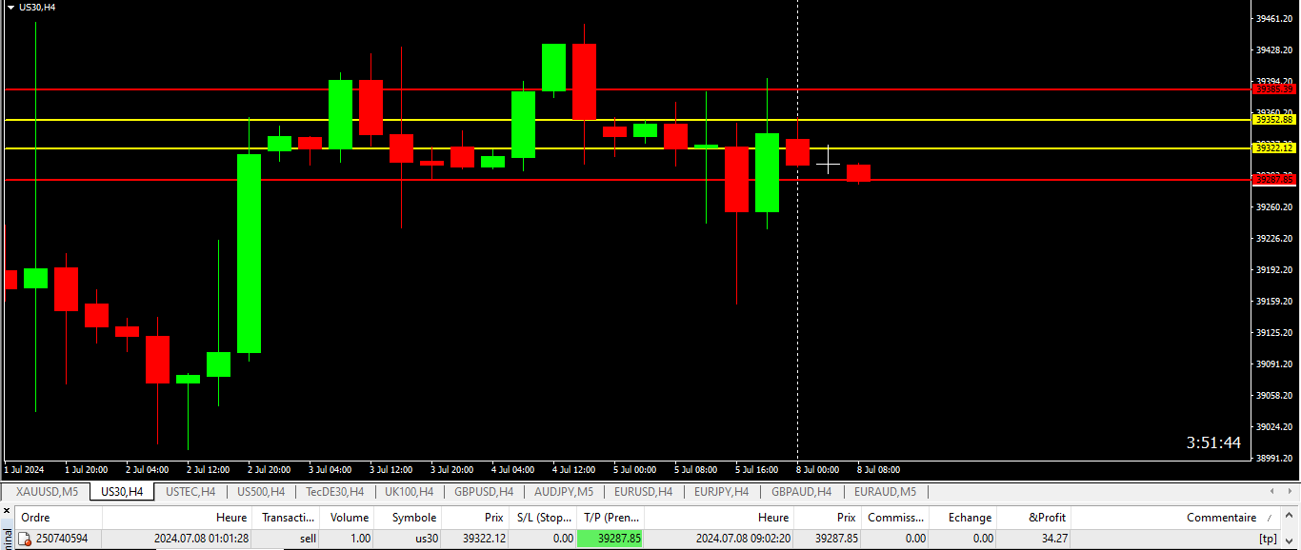The width and height of the screenshot is (1301, 550).
Task: Switch to the UK100,H4 chart tab
Action: 409,492
